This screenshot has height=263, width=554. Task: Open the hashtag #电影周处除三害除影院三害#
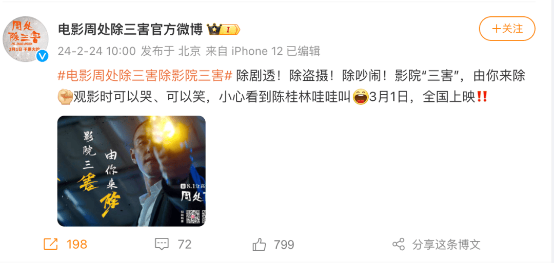(145, 76)
